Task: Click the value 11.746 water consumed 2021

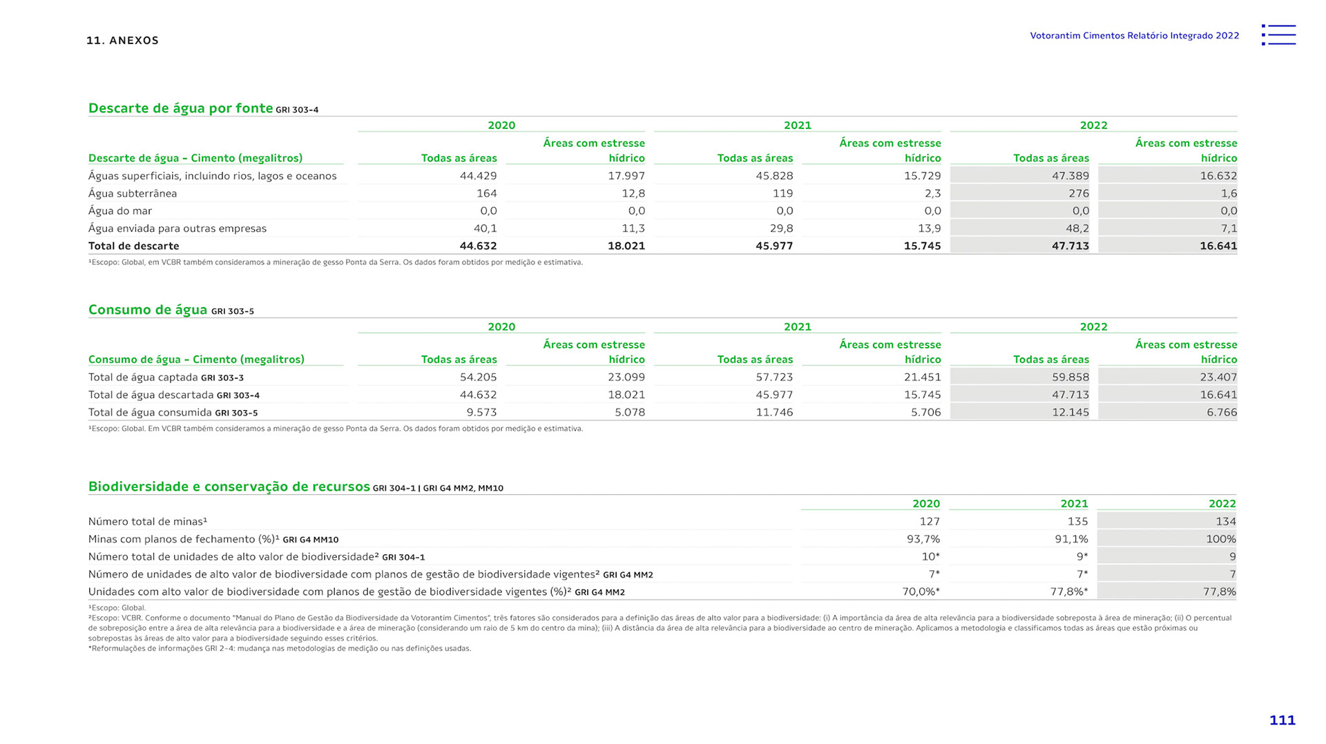Action: tap(774, 413)
